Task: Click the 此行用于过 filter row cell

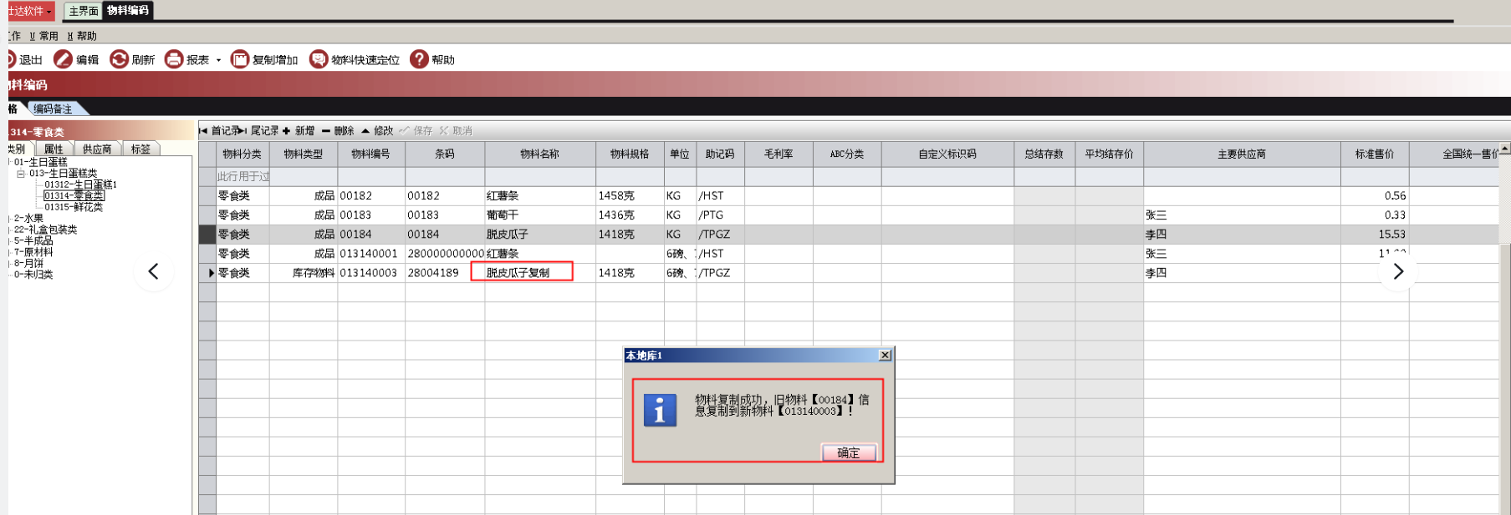Action: 243,177
